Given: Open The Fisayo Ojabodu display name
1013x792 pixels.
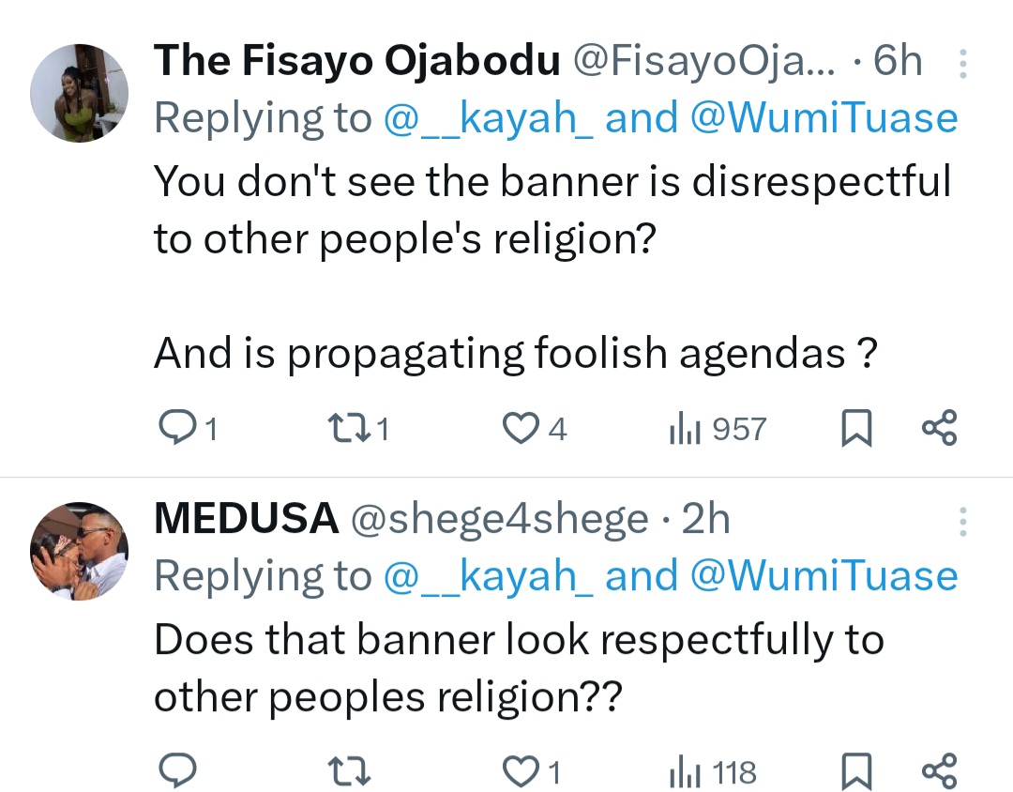Looking at the screenshot, I should (x=356, y=62).
